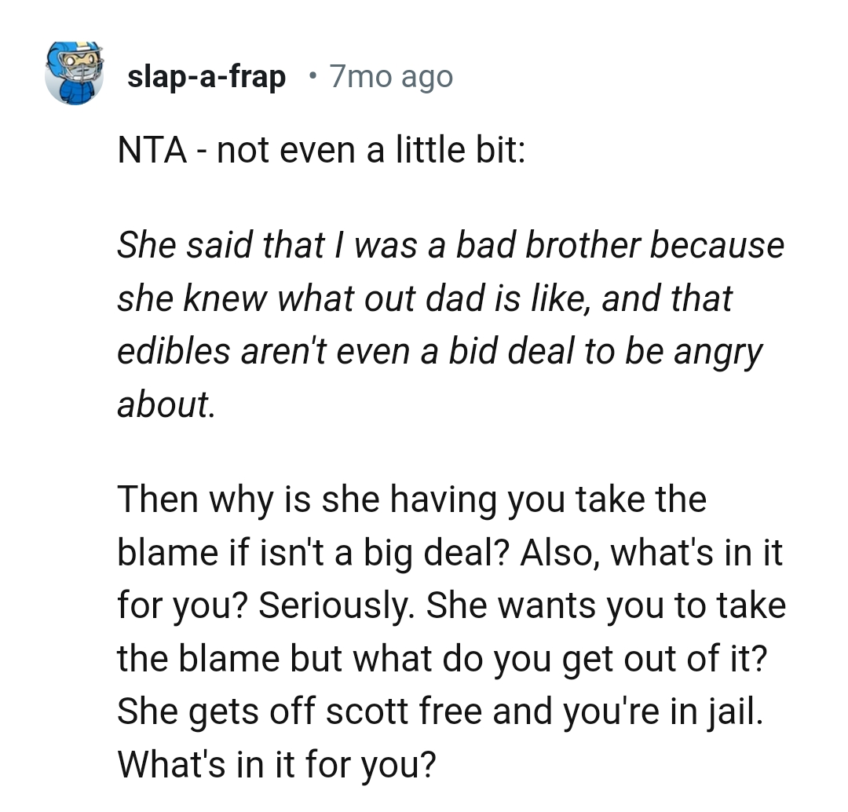
Task: Open the slap-a-frap username profile link
Action: point(206,77)
